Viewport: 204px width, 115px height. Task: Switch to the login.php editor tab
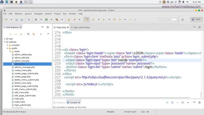coord(61,27)
